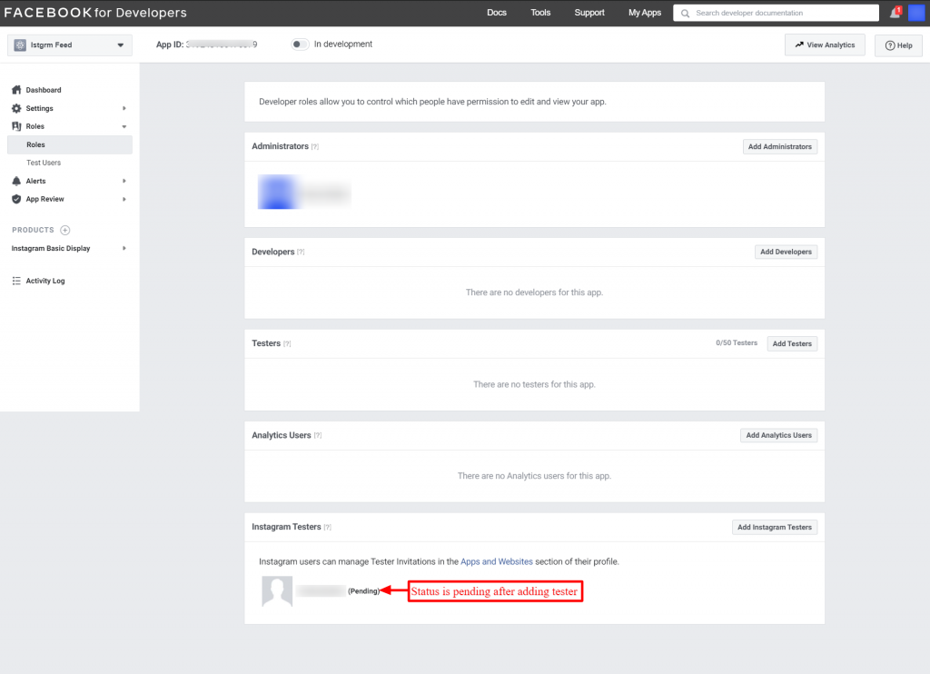Open the profile avatar in top bar
The height and width of the screenshot is (674, 930).
(x=916, y=13)
